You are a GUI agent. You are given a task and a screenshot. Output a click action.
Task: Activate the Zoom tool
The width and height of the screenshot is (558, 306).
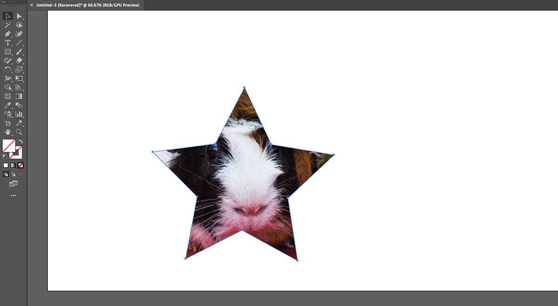tap(19, 132)
